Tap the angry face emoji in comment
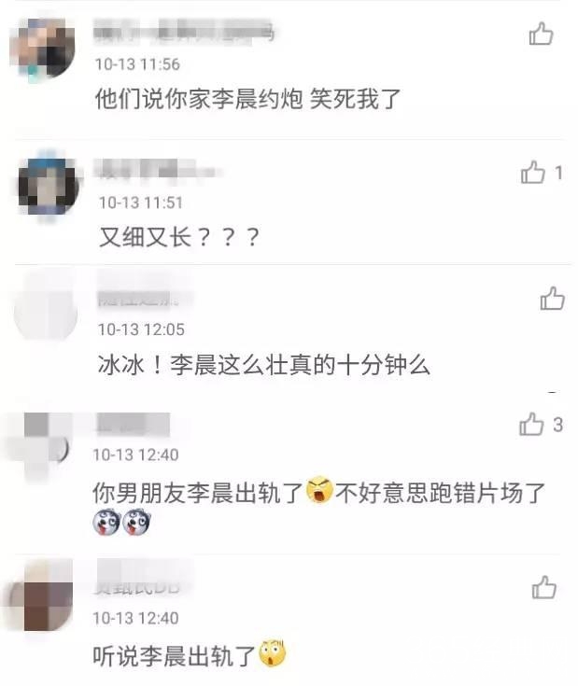This screenshot has width=578, height=686. [319, 490]
